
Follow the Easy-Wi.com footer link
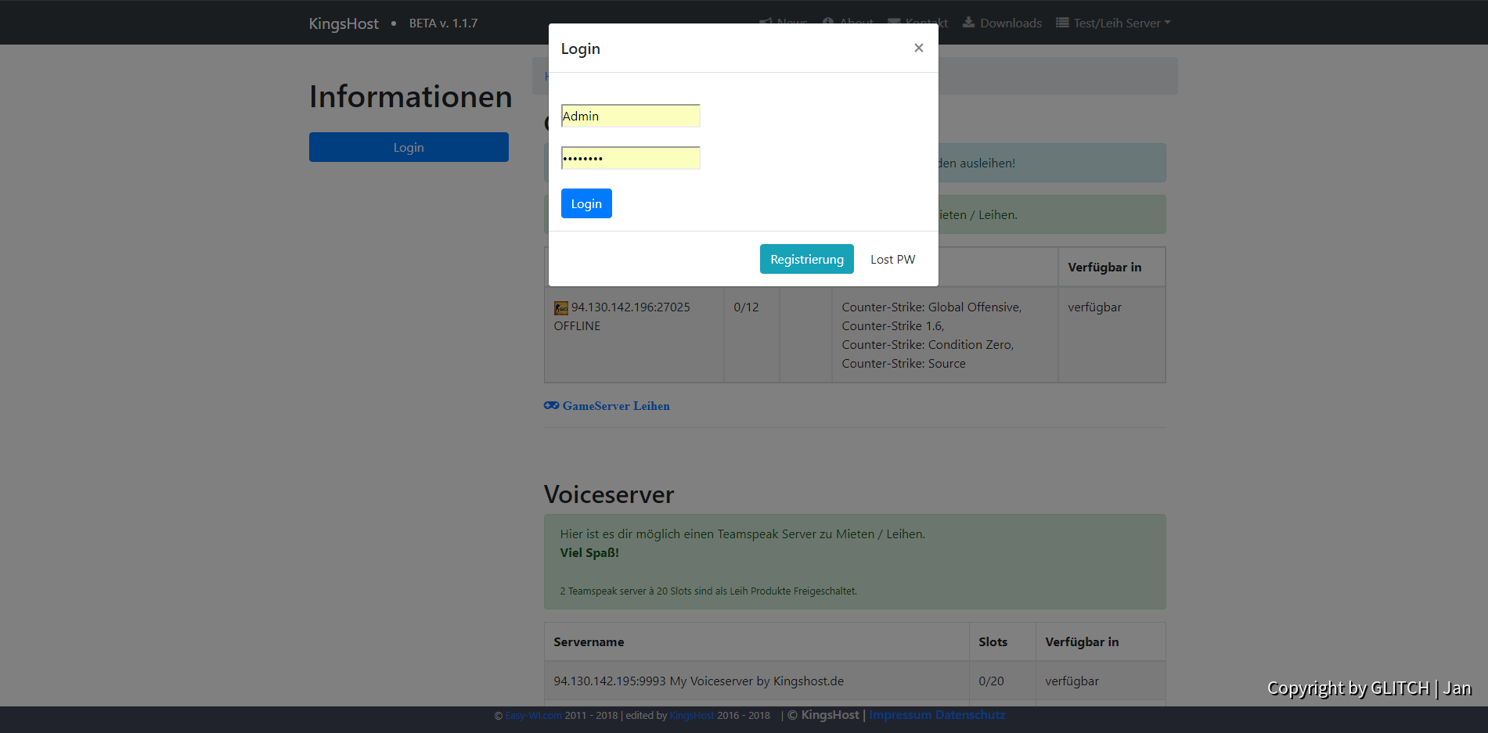(x=533, y=716)
